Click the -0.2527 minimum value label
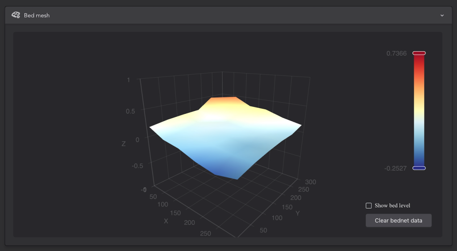The width and height of the screenshot is (457, 251). (x=395, y=169)
